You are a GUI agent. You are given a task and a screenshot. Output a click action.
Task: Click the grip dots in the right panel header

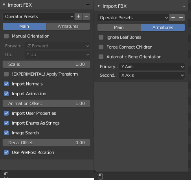coord(183,6)
